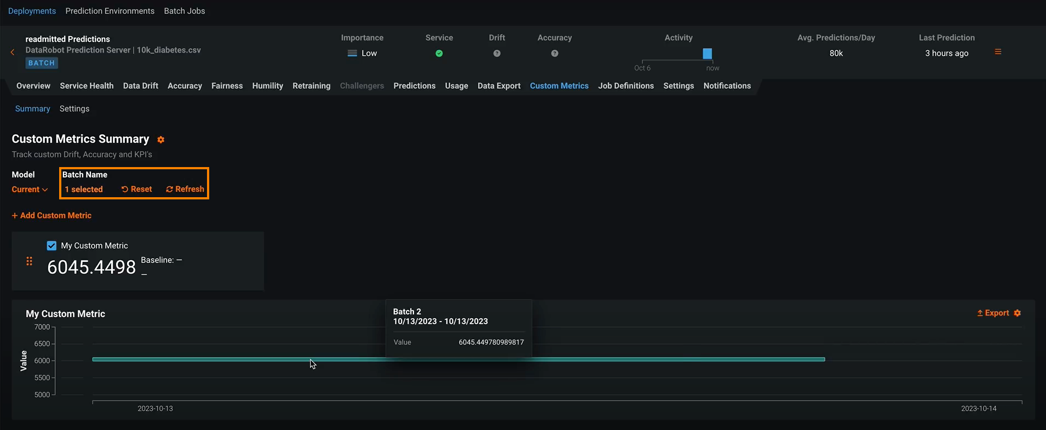Uncheck the My Custom Metric checkbox

[51, 246]
